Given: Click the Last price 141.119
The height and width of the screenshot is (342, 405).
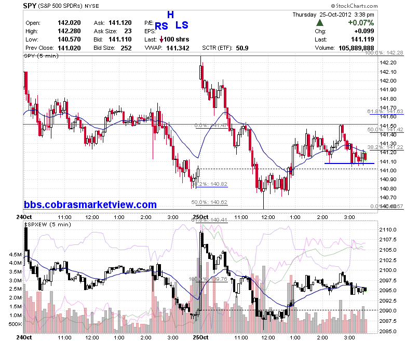Looking at the screenshot, I should tap(362, 39).
